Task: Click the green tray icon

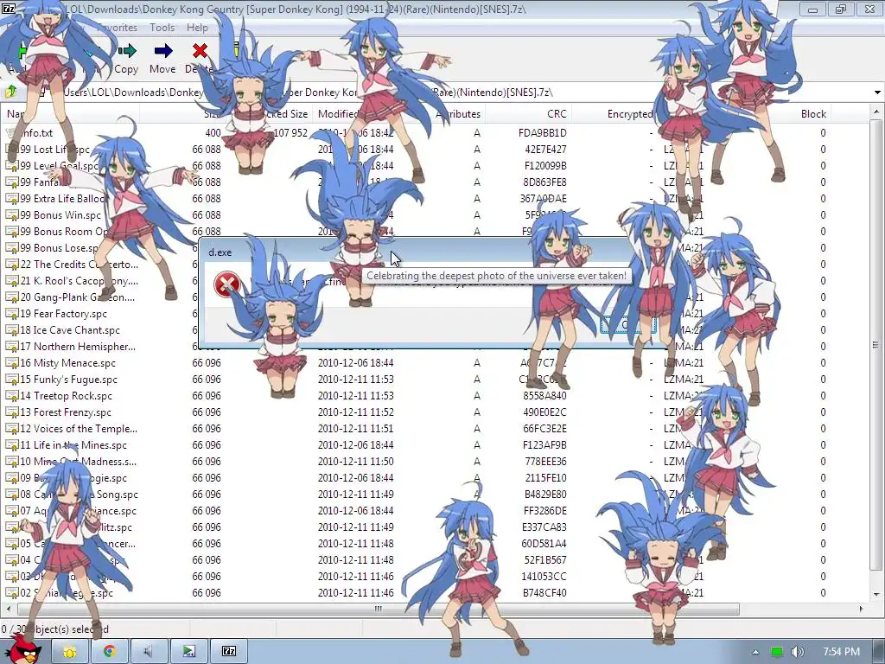Action: click(777, 652)
